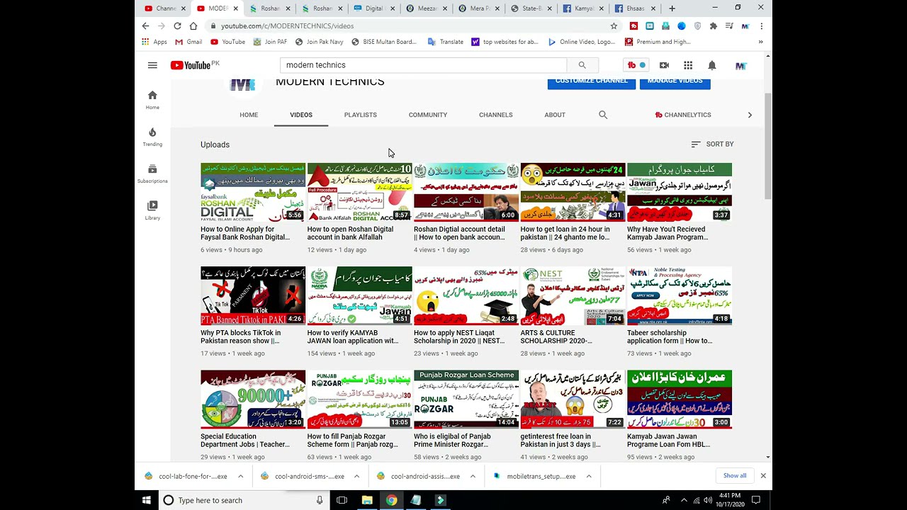Expand options for mobiletrans_setup download
The height and width of the screenshot is (510, 907).
click(x=589, y=476)
